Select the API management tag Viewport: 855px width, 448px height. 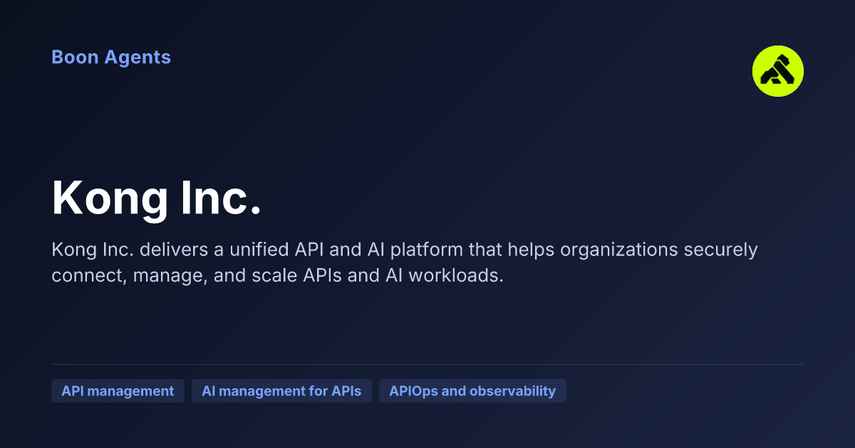click(x=118, y=391)
